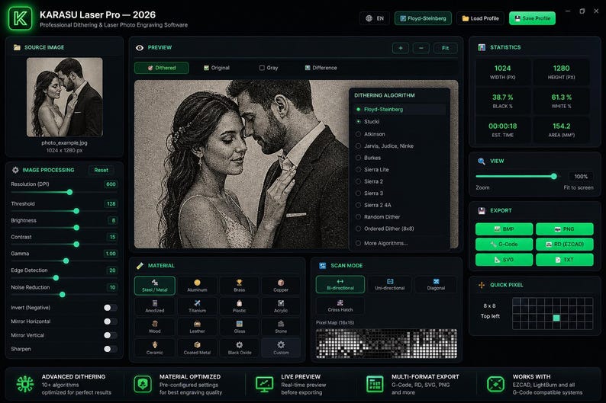Click the KARASU app logo
The image size is (606, 403).
20,18
